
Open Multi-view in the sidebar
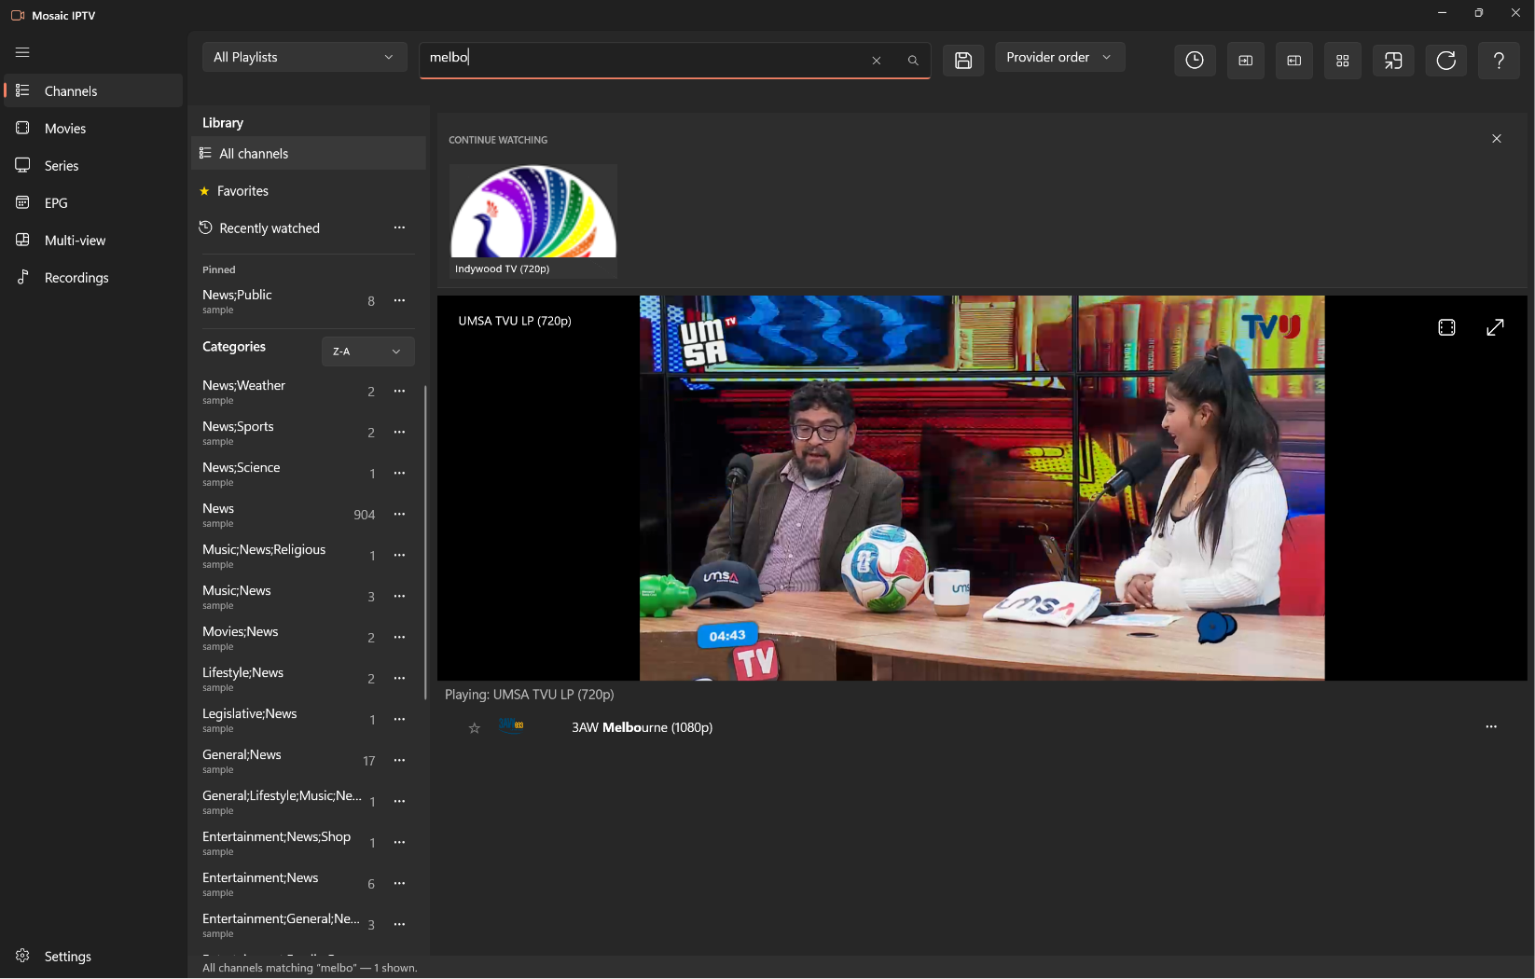click(93, 240)
